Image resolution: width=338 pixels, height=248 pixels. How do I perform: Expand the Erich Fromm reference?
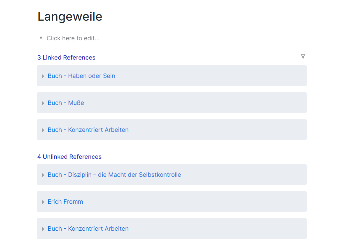pos(43,202)
